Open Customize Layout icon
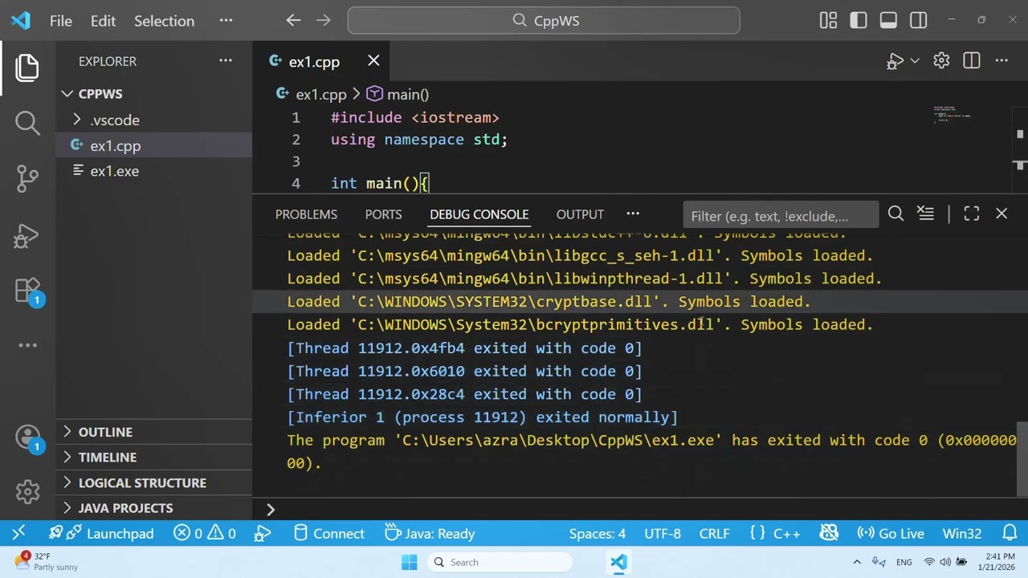The width and height of the screenshot is (1028, 578). coord(828,21)
